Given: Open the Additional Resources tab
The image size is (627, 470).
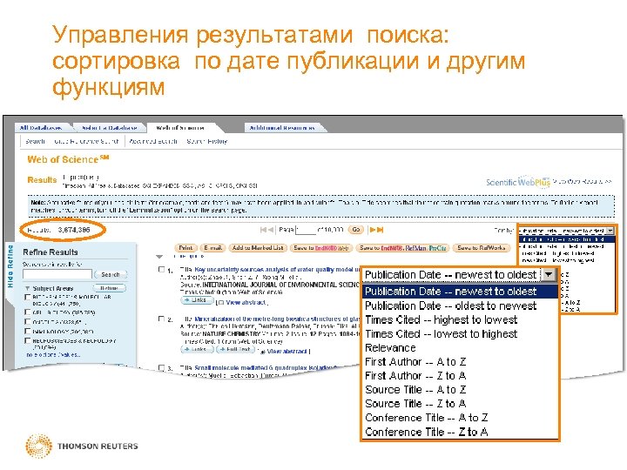Looking at the screenshot, I should coord(282,128).
